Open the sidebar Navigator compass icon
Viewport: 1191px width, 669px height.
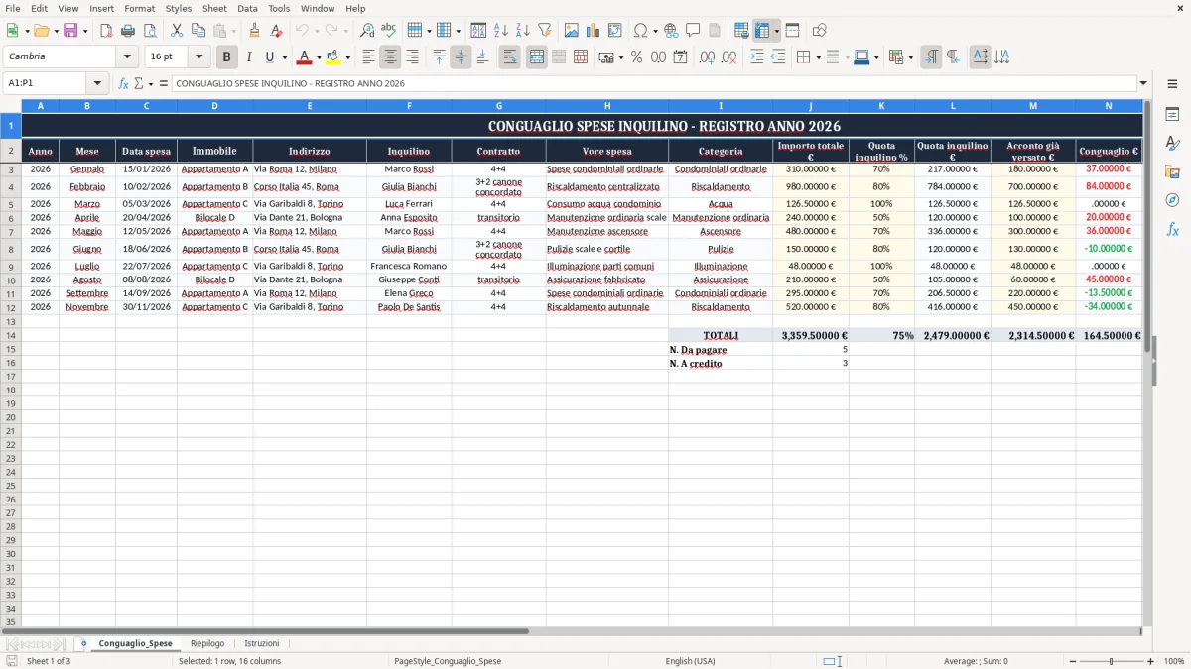tap(1172, 200)
